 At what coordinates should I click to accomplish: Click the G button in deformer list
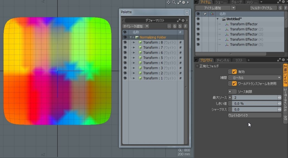tap(174, 26)
